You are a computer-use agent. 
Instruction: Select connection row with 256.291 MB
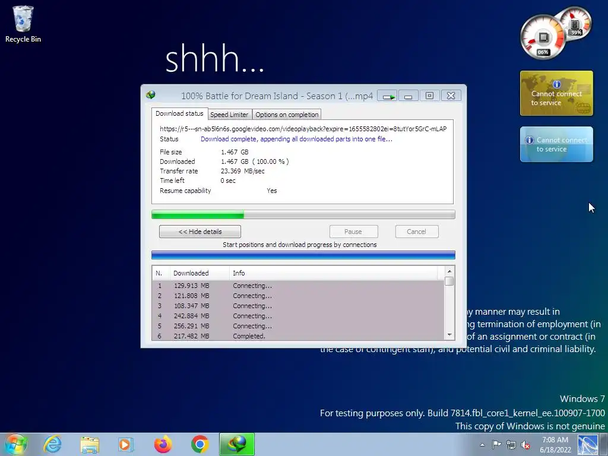coord(298,326)
